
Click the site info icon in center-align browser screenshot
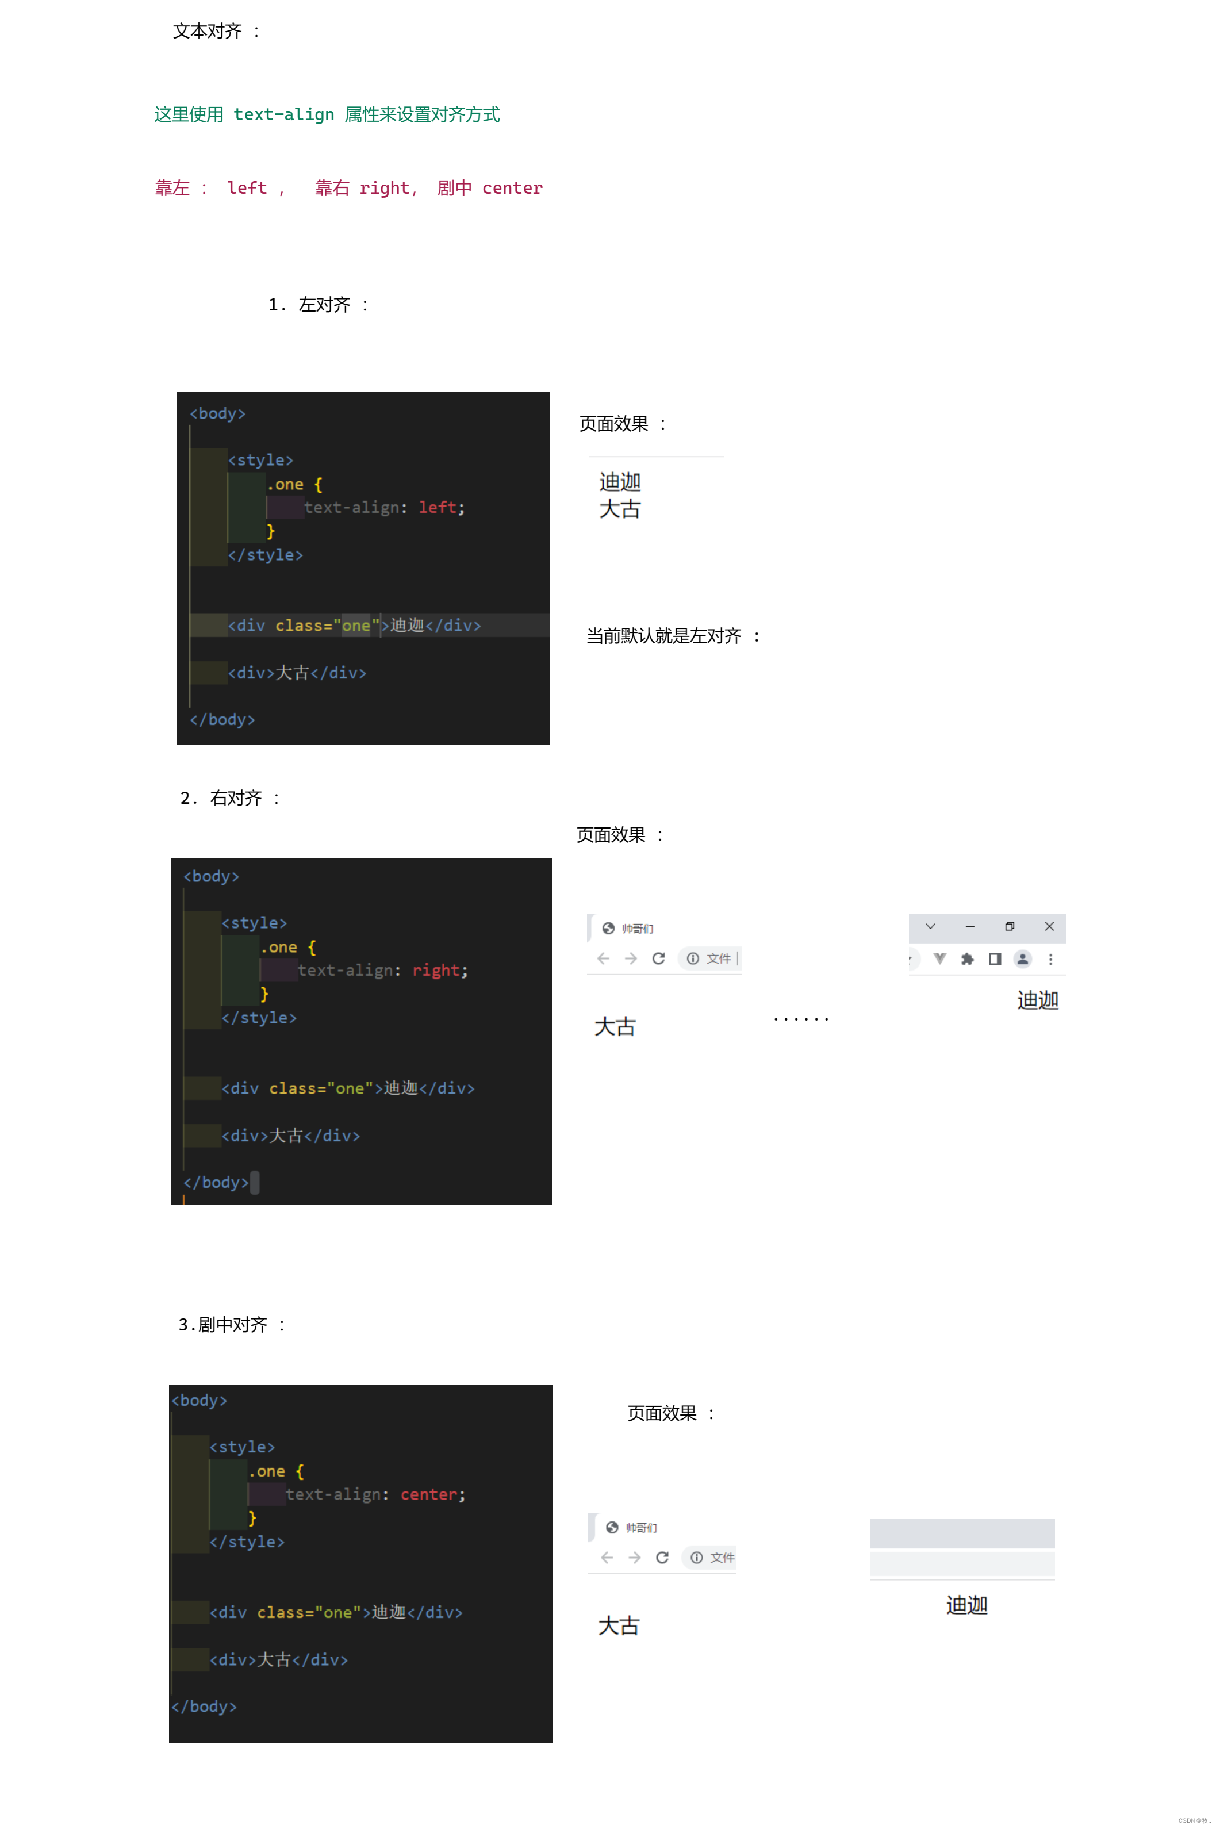pyautogui.click(x=696, y=1558)
